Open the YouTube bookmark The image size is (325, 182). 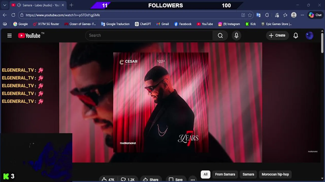click(205, 24)
